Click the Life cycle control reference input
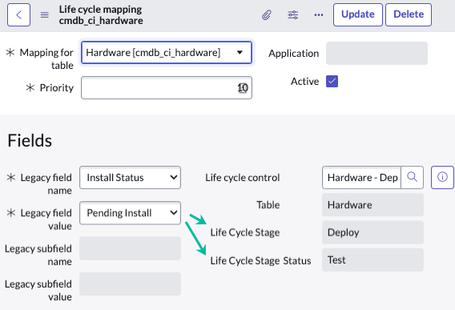 click(x=361, y=177)
